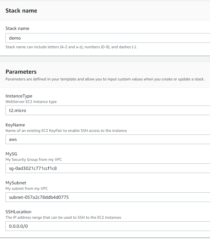Click the Parameters section heading
Viewport: 210px width, 239px height.
tap(21, 72)
